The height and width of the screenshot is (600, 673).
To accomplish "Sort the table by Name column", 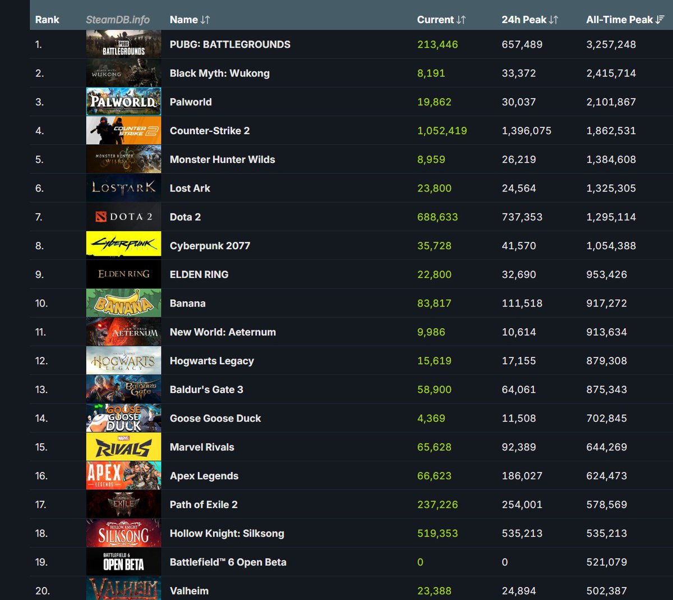I will click(190, 20).
